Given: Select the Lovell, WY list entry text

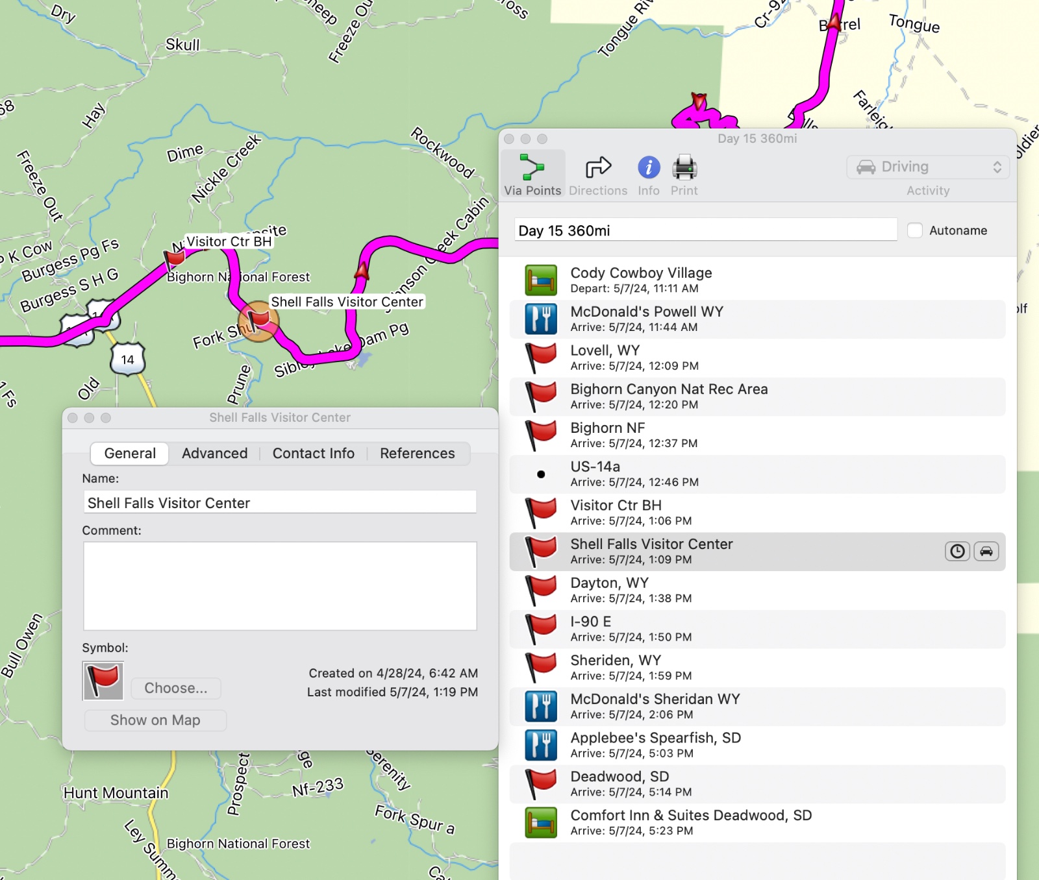Looking at the screenshot, I should click(x=605, y=350).
